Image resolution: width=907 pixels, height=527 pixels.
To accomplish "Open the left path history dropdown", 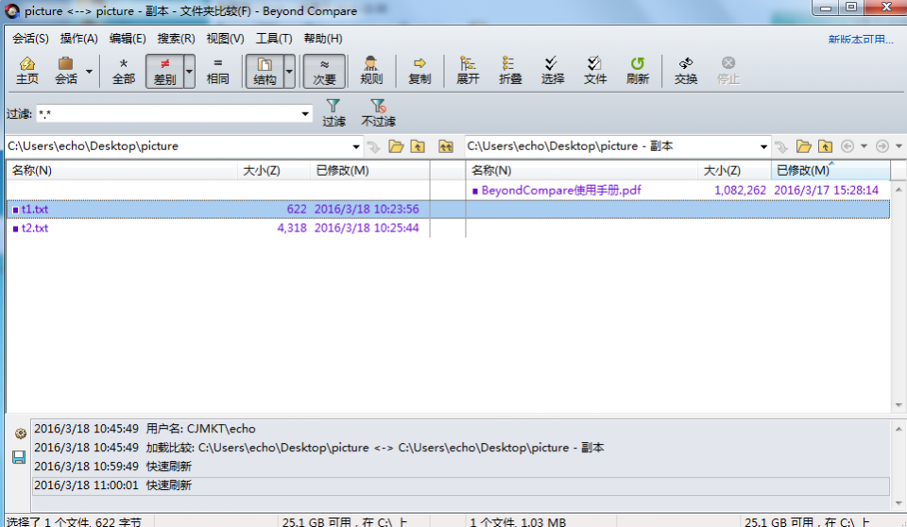I will [x=356, y=147].
